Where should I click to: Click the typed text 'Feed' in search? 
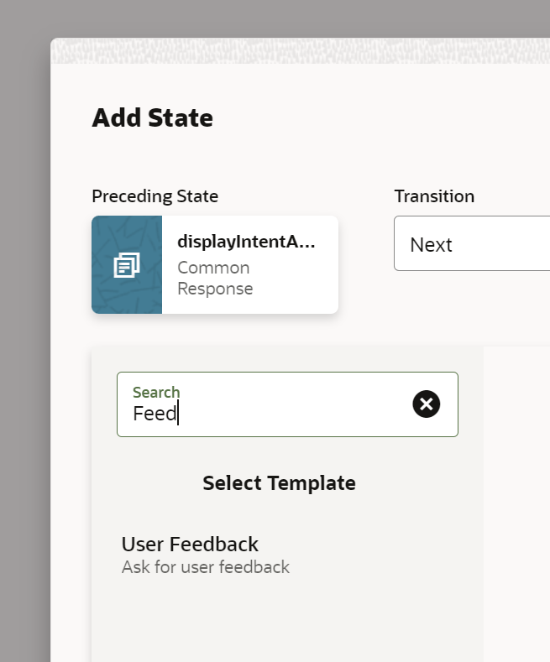point(155,414)
